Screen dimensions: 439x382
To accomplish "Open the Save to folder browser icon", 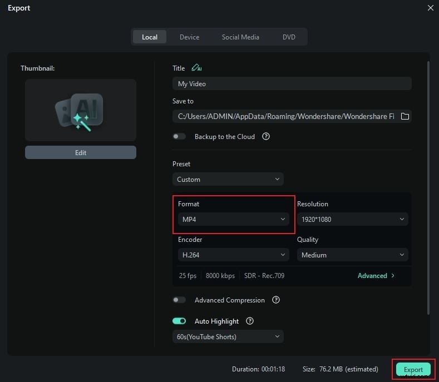I will tap(405, 116).
